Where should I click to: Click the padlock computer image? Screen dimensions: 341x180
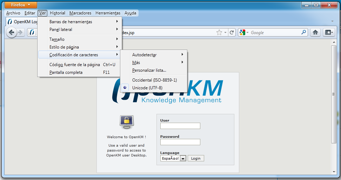click(126, 122)
